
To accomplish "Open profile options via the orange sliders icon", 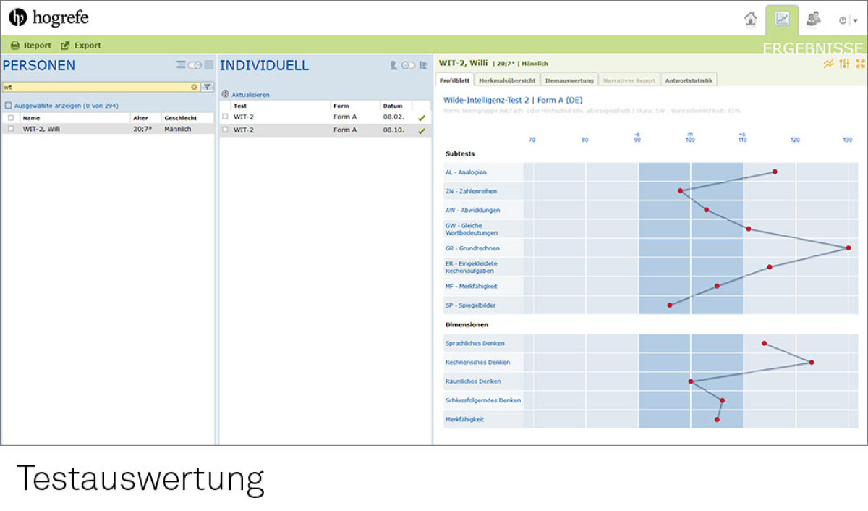I will (x=843, y=64).
